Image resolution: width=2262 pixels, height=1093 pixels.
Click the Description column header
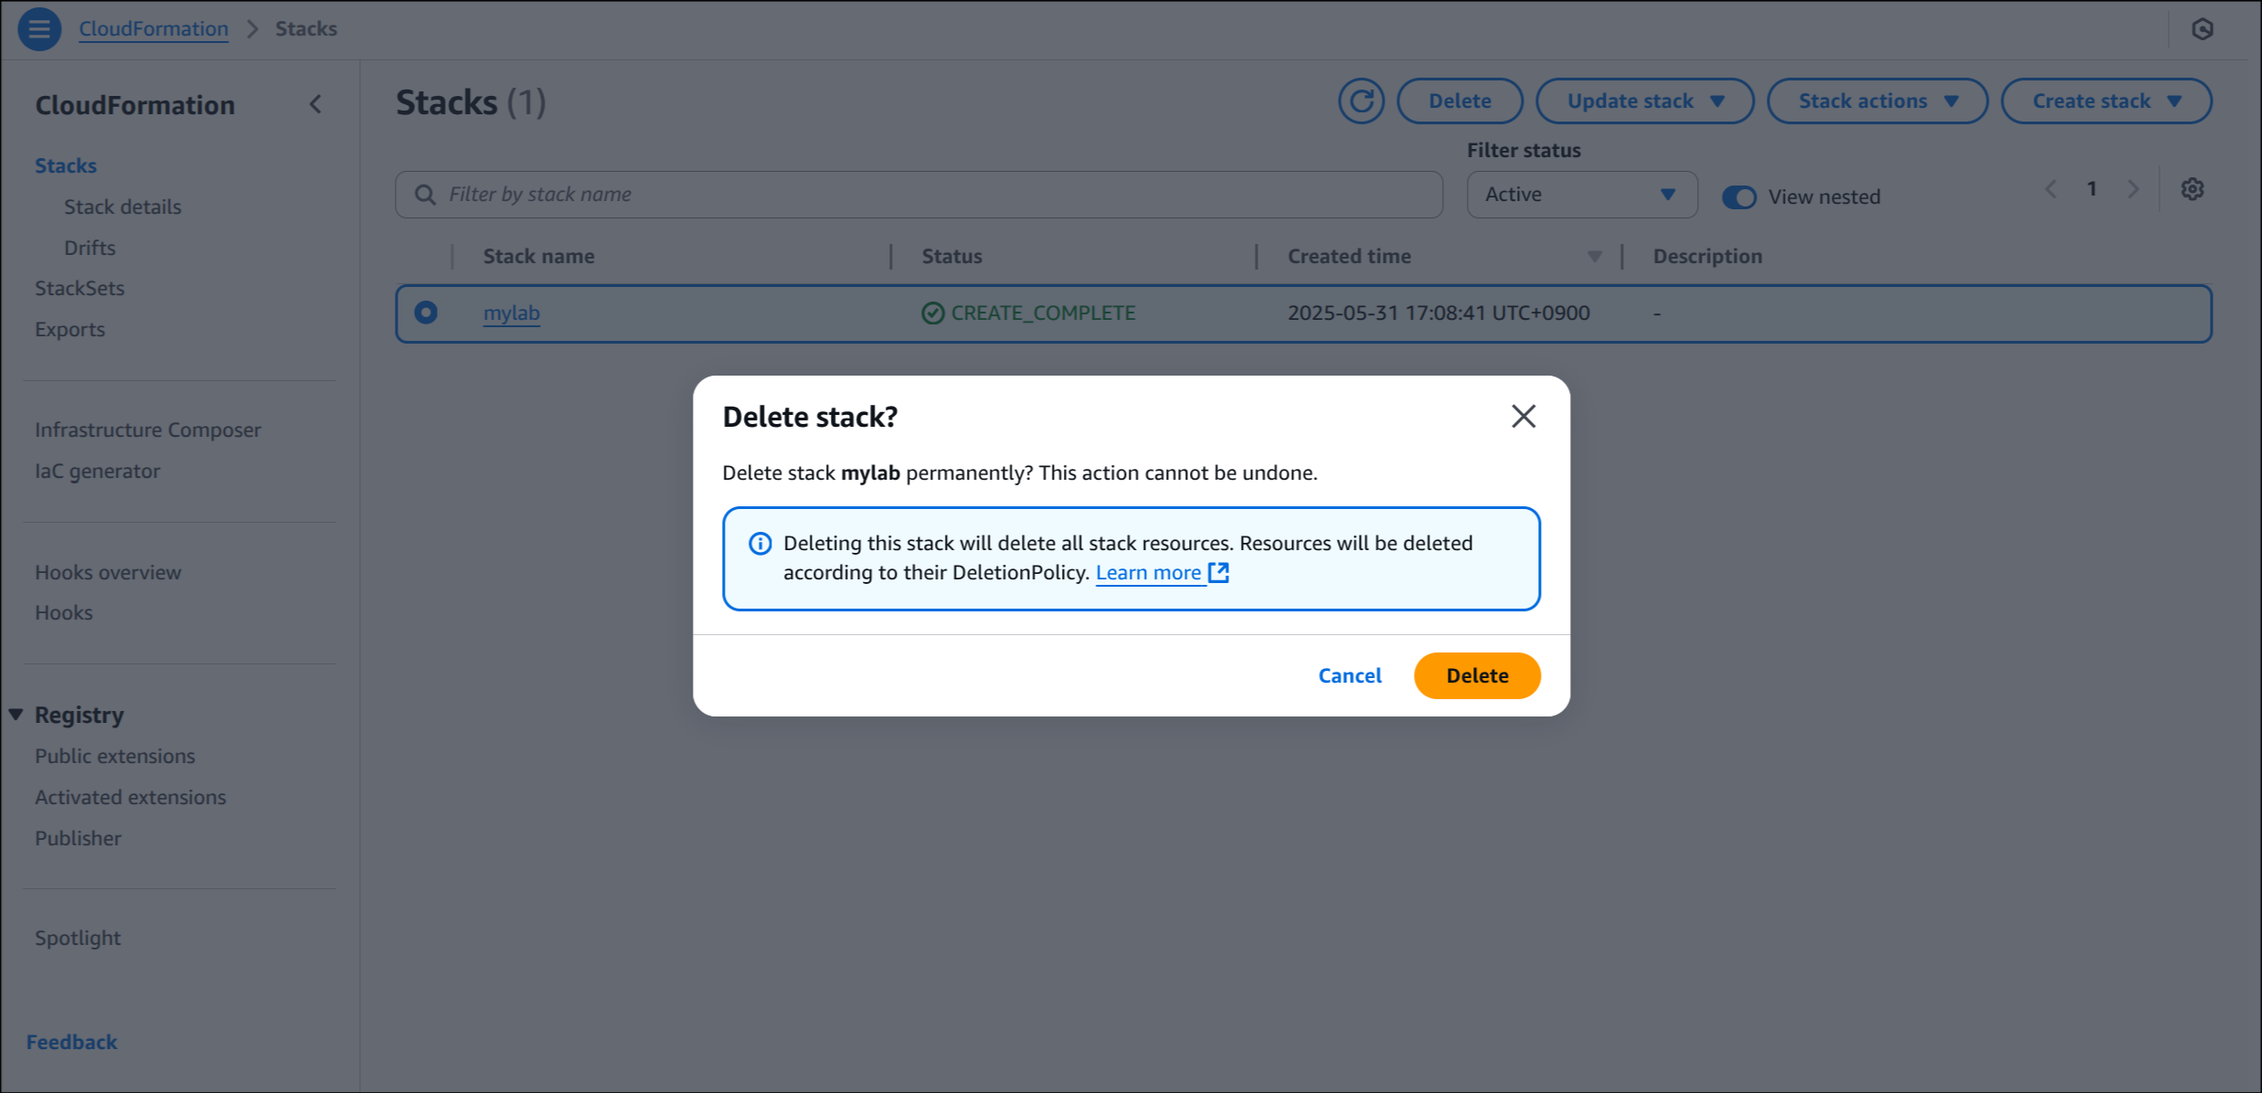tap(1707, 257)
